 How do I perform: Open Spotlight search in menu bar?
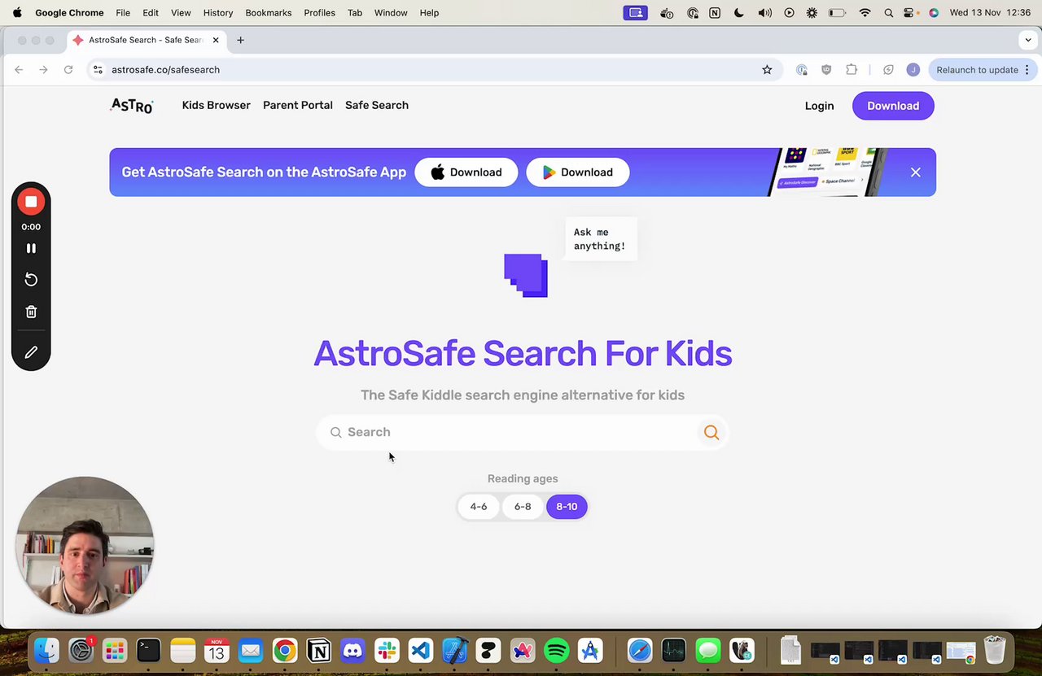click(888, 13)
